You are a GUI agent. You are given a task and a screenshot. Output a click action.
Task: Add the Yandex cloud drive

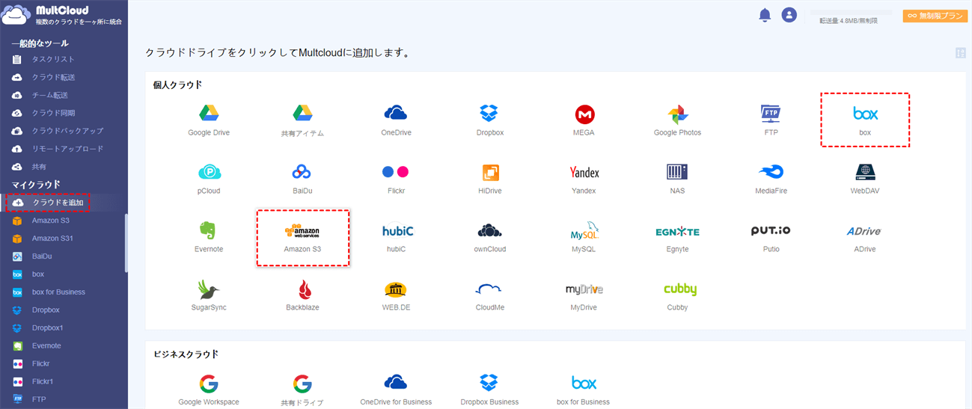tap(584, 179)
